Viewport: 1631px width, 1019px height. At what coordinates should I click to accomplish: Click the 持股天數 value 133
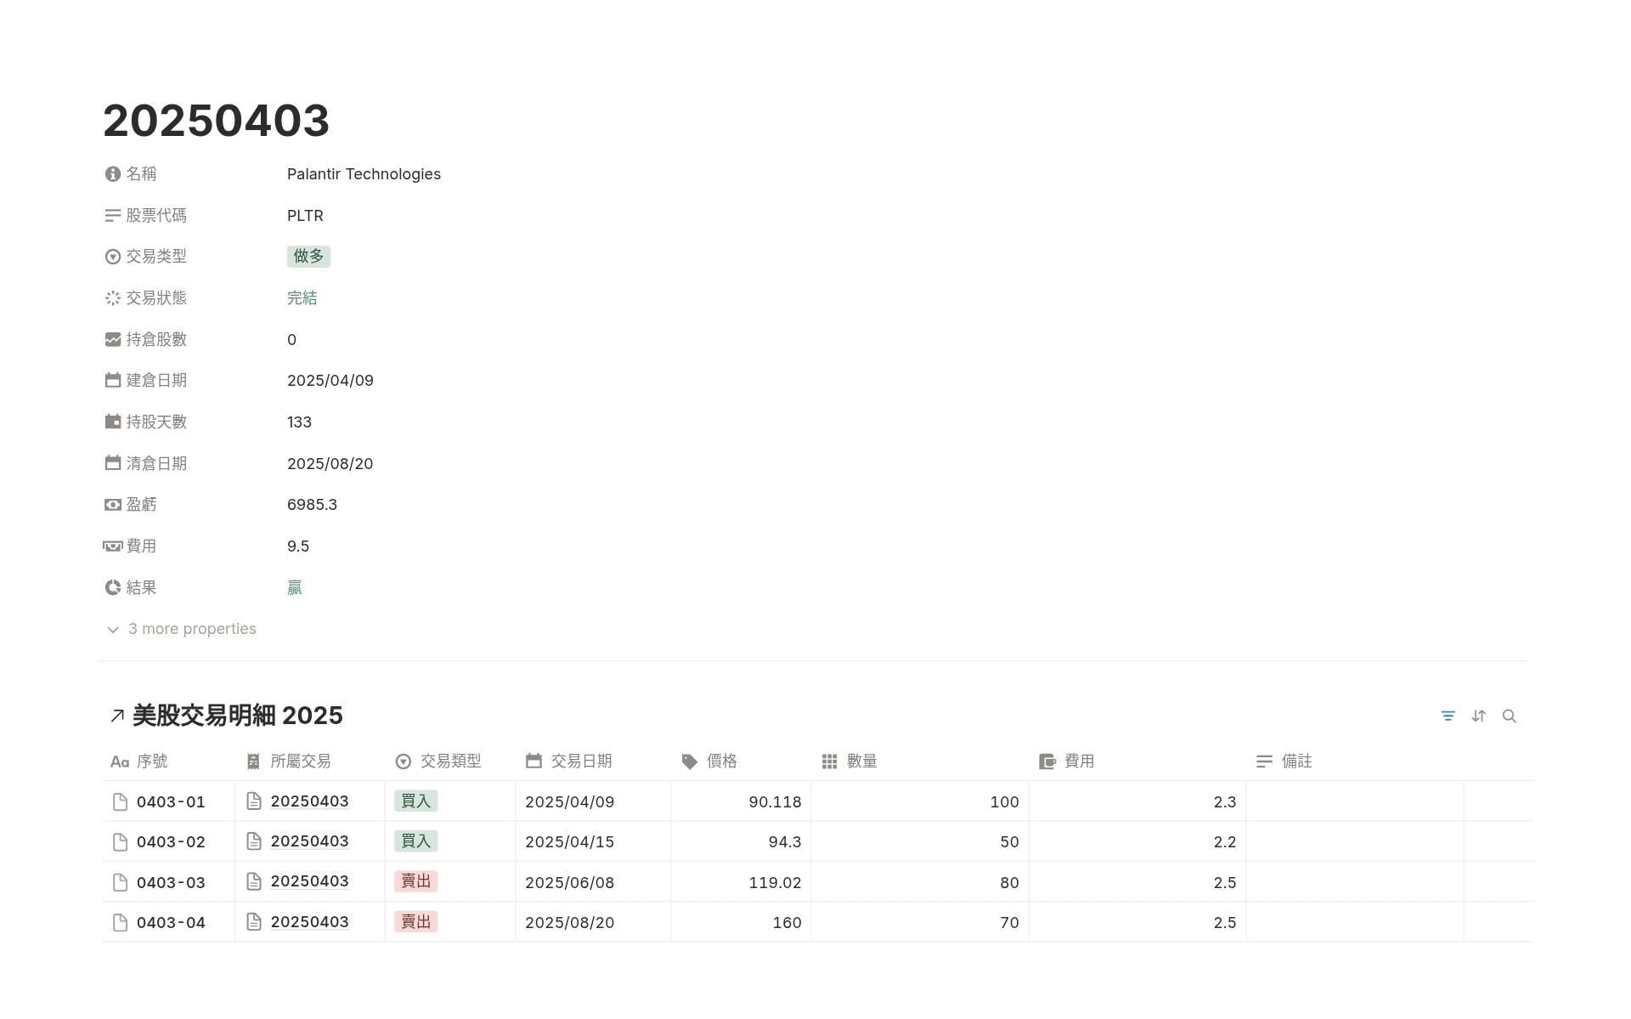click(x=299, y=422)
